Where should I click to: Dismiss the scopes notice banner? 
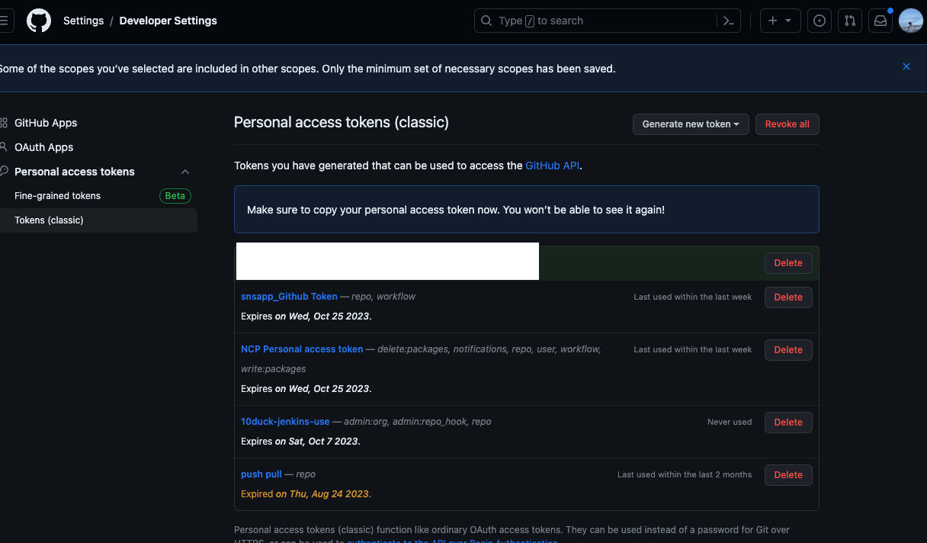906,66
